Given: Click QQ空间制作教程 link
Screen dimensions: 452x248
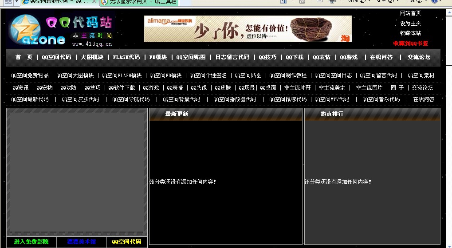Looking at the screenshot, I should tap(288, 75).
